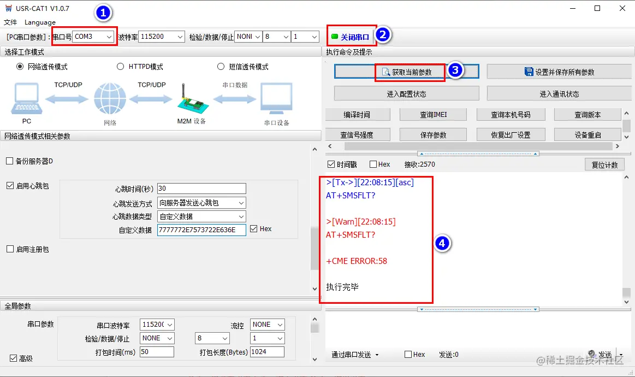Click the 查询IMEI query button
Screen dimensions: 635x377
[x=433, y=114]
